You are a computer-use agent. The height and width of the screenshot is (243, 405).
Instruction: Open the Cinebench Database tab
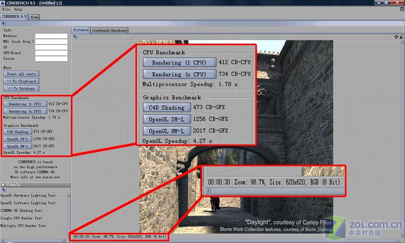click(x=109, y=30)
